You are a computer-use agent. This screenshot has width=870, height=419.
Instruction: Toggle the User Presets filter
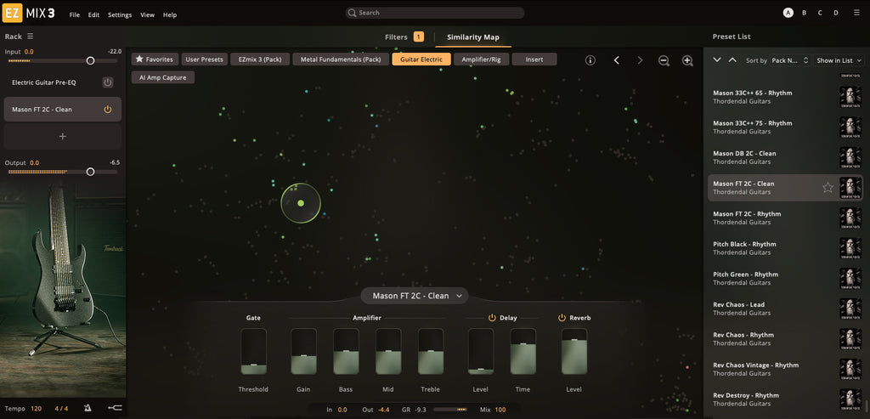[x=204, y=59]
